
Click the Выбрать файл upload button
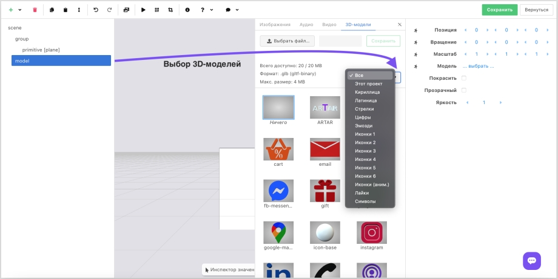click(x=287, y=41)
